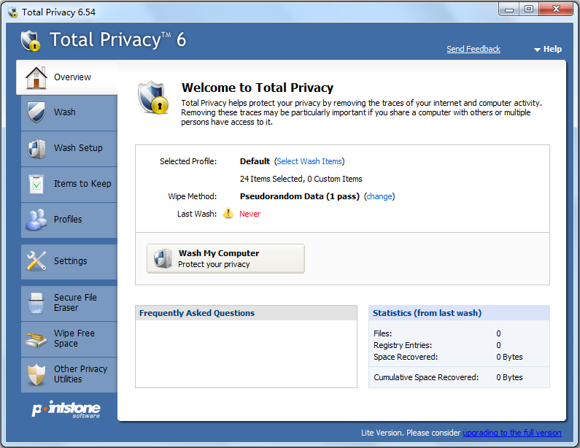Click the Wash Setup computer-shield icon
The image size is (580, 448).
[36, 148]
